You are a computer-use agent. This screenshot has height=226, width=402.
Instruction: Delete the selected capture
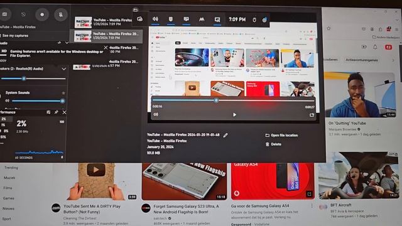[273, 144]
